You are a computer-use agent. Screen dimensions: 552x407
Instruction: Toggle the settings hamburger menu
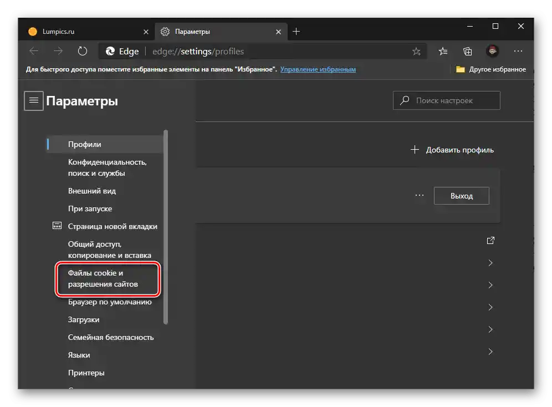(x=34, y=101)
